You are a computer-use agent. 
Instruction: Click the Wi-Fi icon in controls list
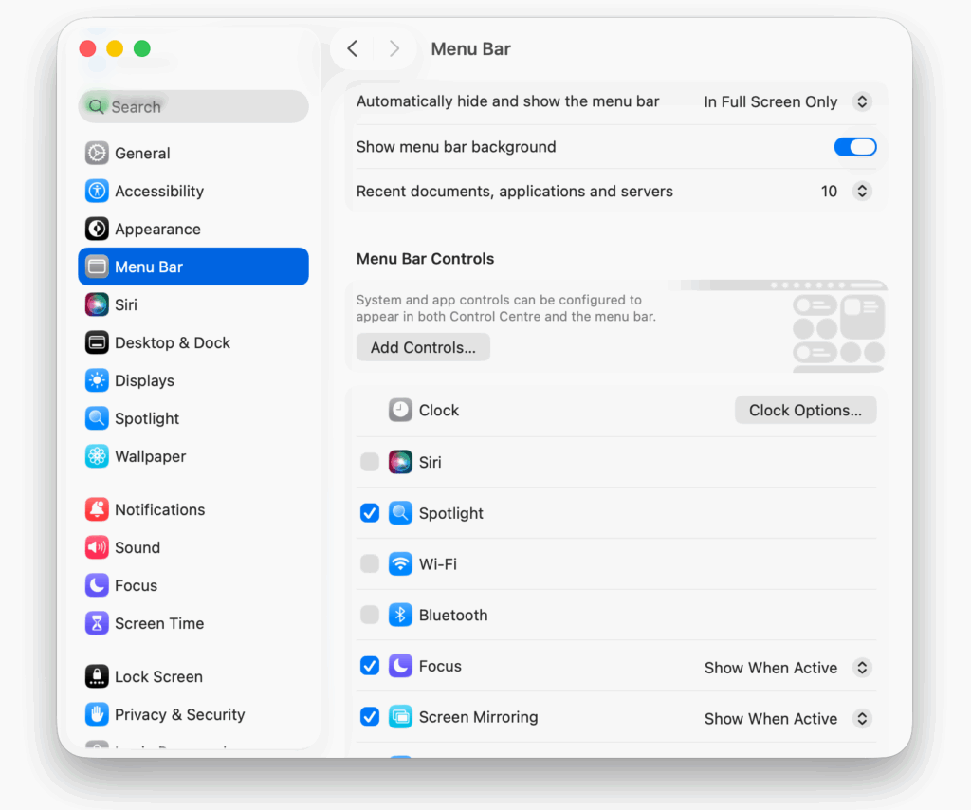(x=400, y=564)
